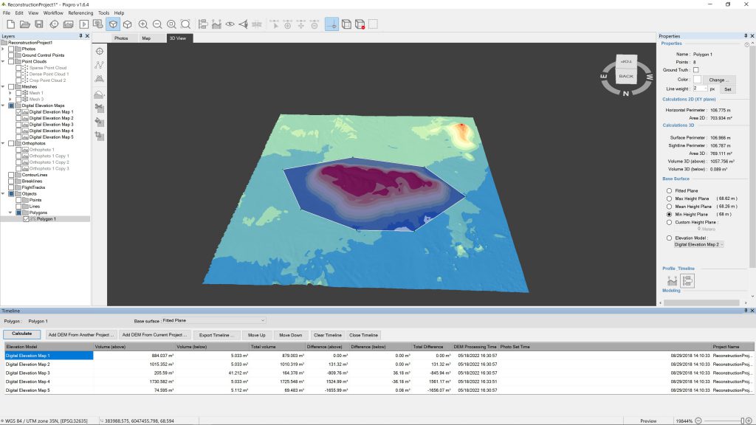
Task: Select the Zoom In magnifier tool
Action: [142, 24]
